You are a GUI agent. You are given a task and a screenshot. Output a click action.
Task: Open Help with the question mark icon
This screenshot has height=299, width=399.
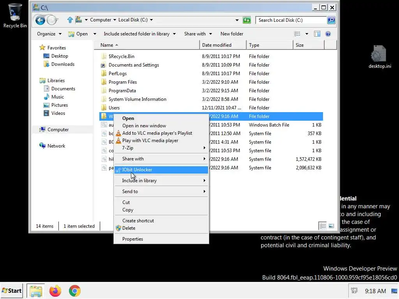(x=328, y=34)
